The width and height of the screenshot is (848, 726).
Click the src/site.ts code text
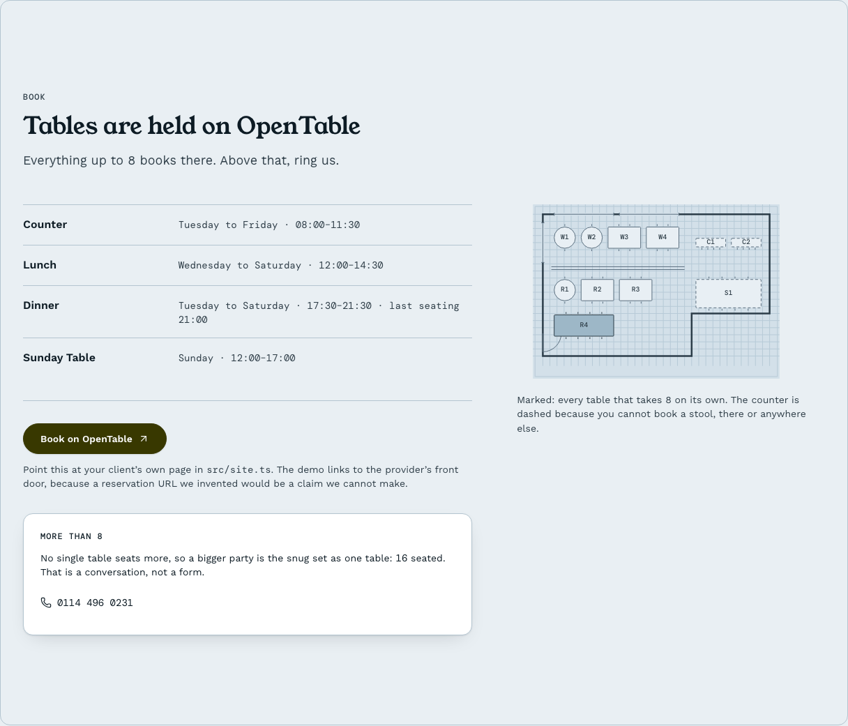pyautogui.click(x=239, y=469)
